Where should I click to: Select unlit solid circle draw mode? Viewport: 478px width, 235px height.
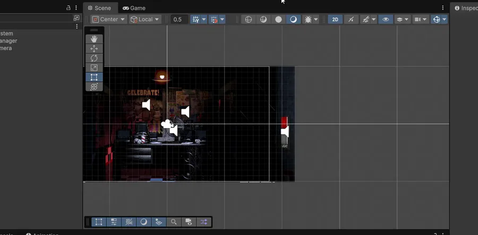(x=278, y=19)
